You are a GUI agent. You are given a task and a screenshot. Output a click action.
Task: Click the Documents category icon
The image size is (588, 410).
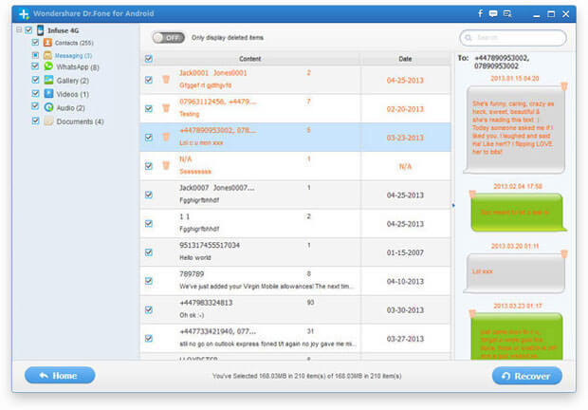(48, 121)
